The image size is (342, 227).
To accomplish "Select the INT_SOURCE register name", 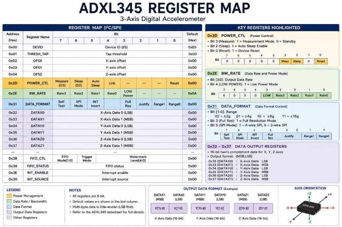I will (38, 179).
